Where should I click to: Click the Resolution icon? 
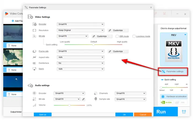[34, 30]
